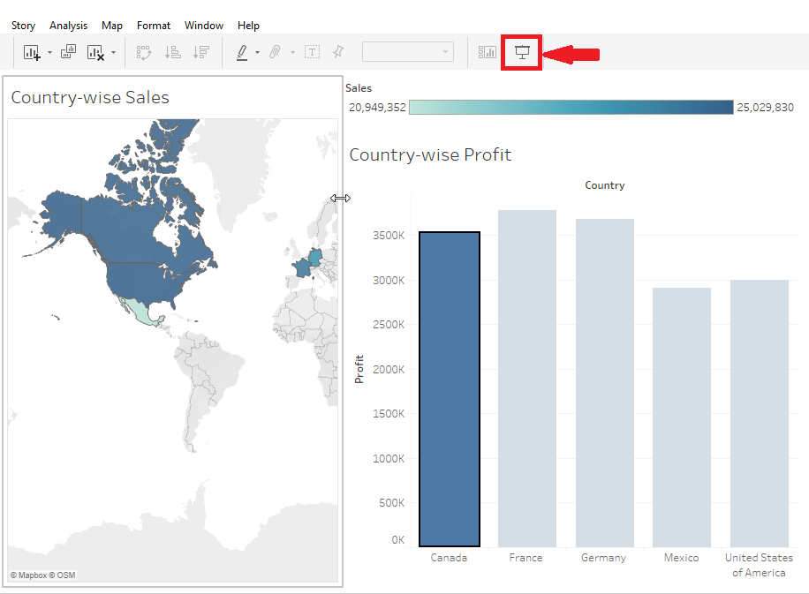Screen dimensions: 809x594
Task: Toggle the mark labels T icon
Action: pos(312,51)
